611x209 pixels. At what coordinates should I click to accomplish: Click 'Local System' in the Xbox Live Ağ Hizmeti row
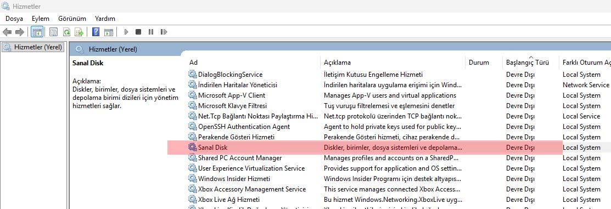(581, 200)
